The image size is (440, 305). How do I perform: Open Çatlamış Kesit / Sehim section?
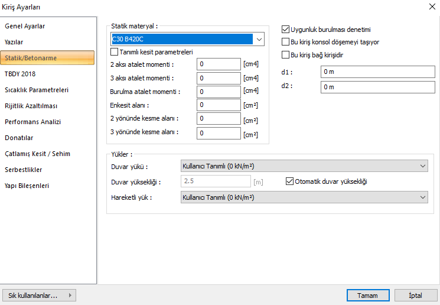click(x=37, y=154)
